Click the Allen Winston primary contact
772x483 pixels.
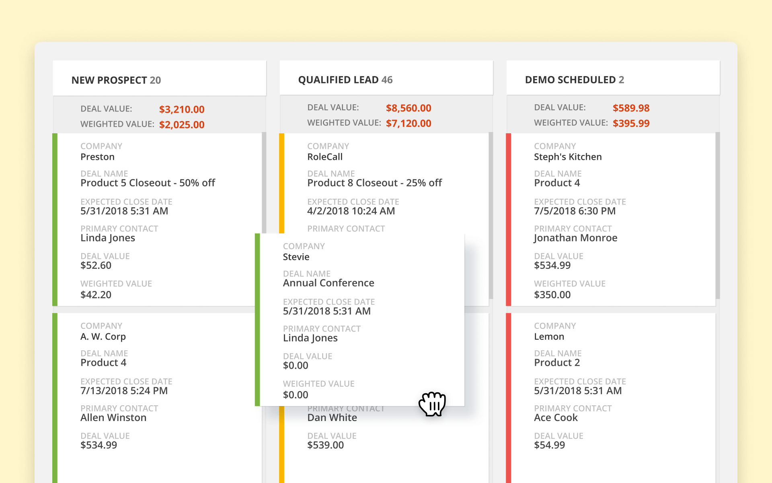pos(113,418)
